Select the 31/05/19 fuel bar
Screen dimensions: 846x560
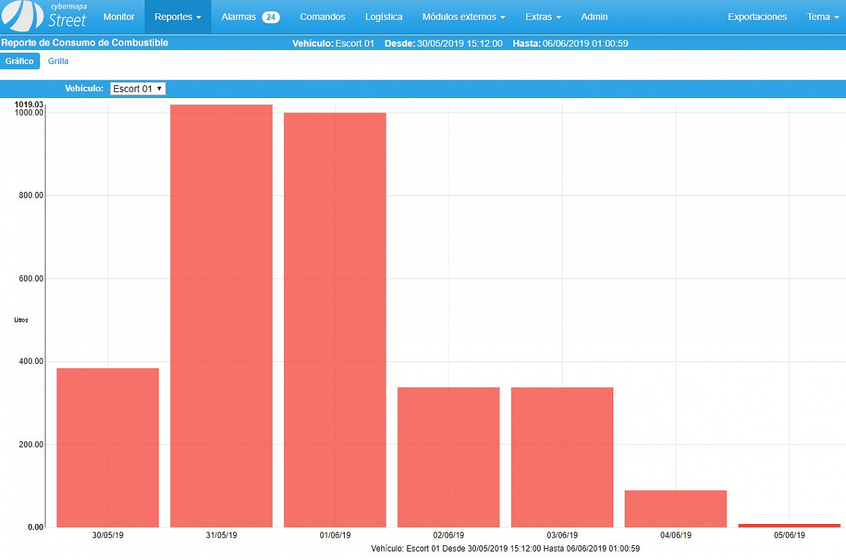pos(221,315)
